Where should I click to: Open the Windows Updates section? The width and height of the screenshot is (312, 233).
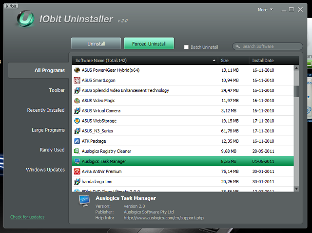45,170
